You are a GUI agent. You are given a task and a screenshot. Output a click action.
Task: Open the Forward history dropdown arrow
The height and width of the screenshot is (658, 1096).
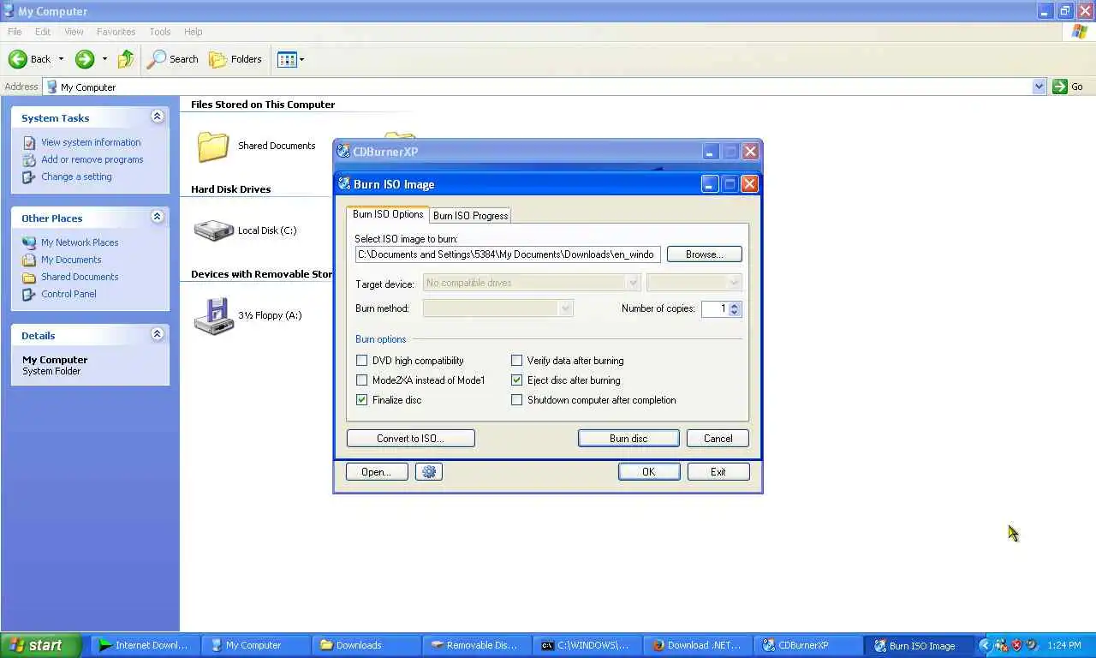[104, 59]
